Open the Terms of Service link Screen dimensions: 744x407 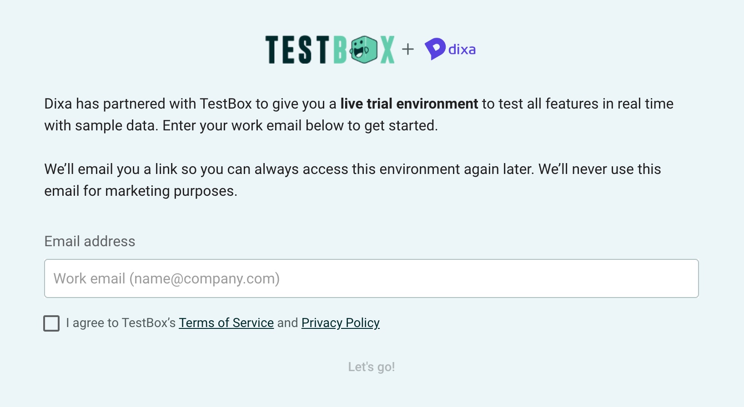pyautogui.click(x=226, y=323)
